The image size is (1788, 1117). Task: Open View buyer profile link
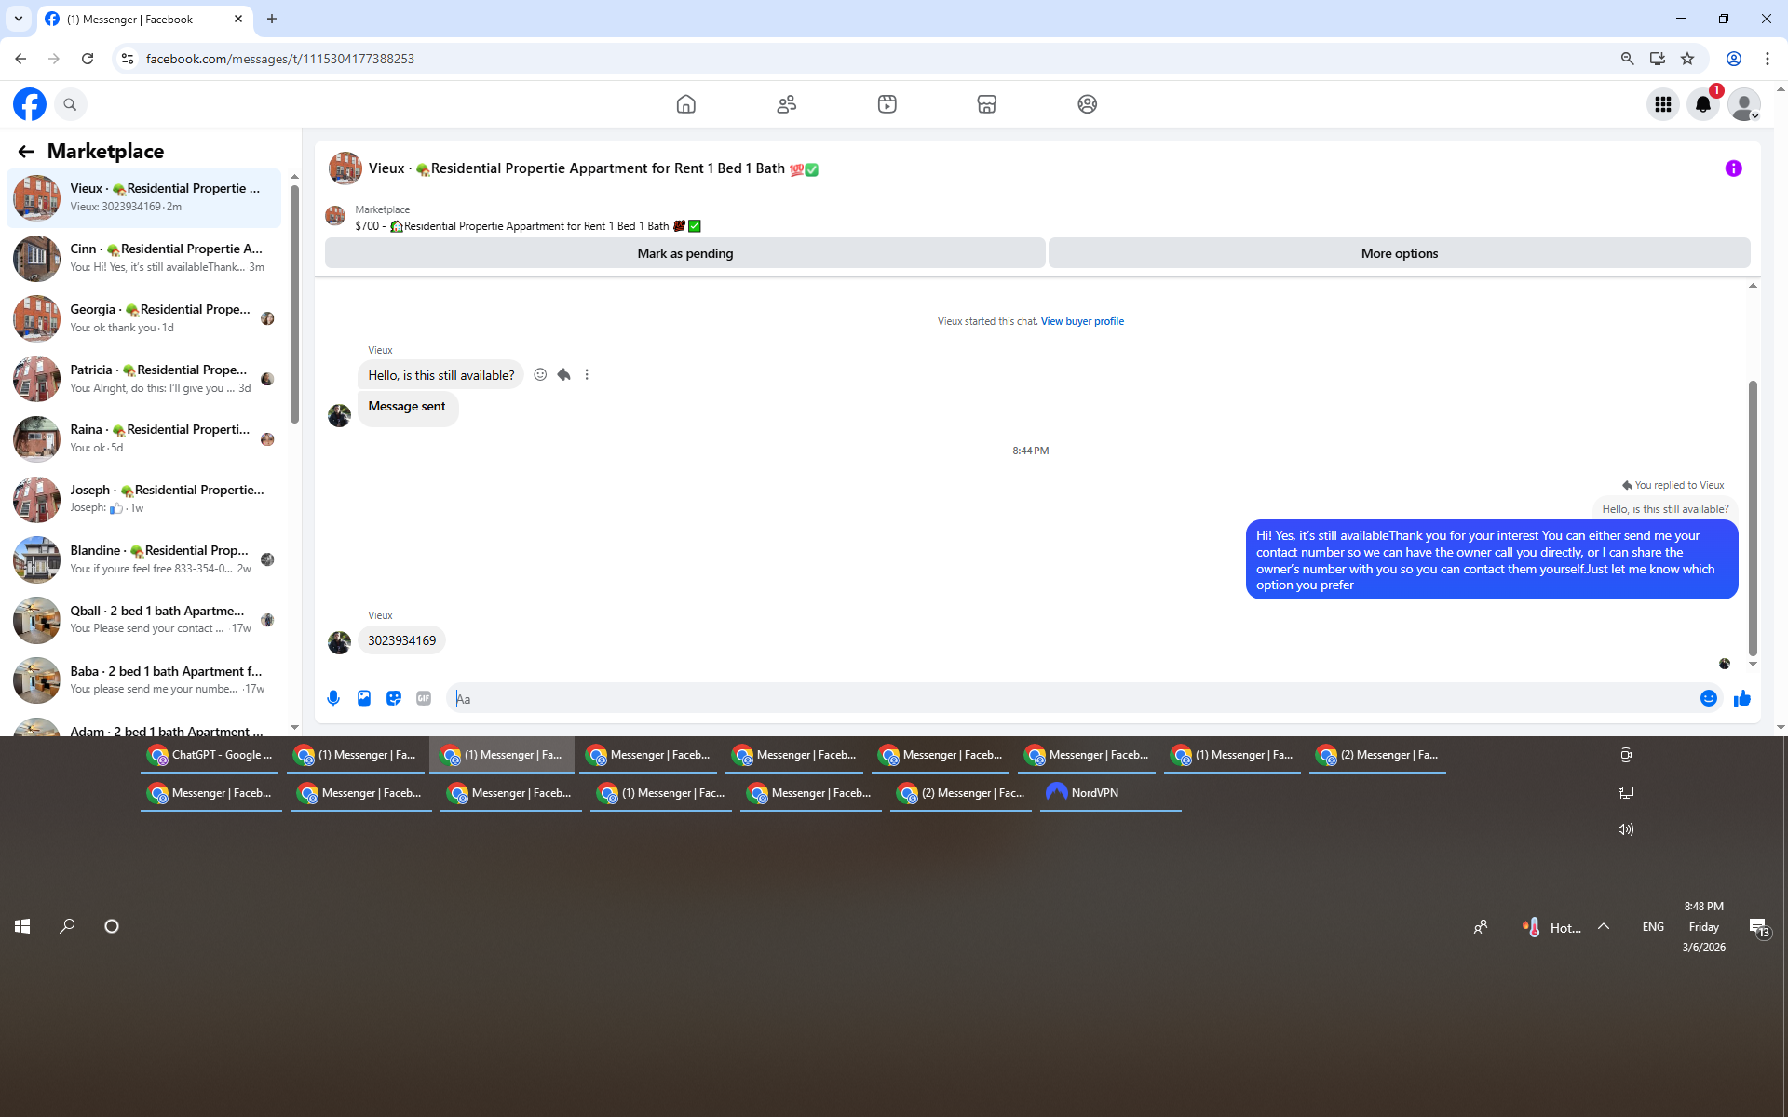click(x=1082, y=321)
